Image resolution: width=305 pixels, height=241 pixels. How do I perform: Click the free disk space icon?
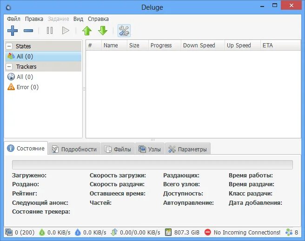click(168, 232)
